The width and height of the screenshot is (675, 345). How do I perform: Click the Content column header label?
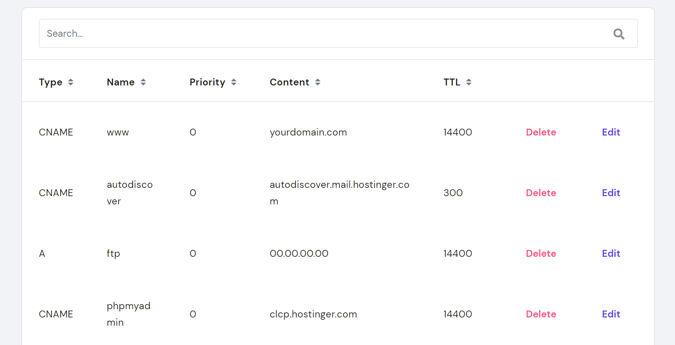[289, 82]
